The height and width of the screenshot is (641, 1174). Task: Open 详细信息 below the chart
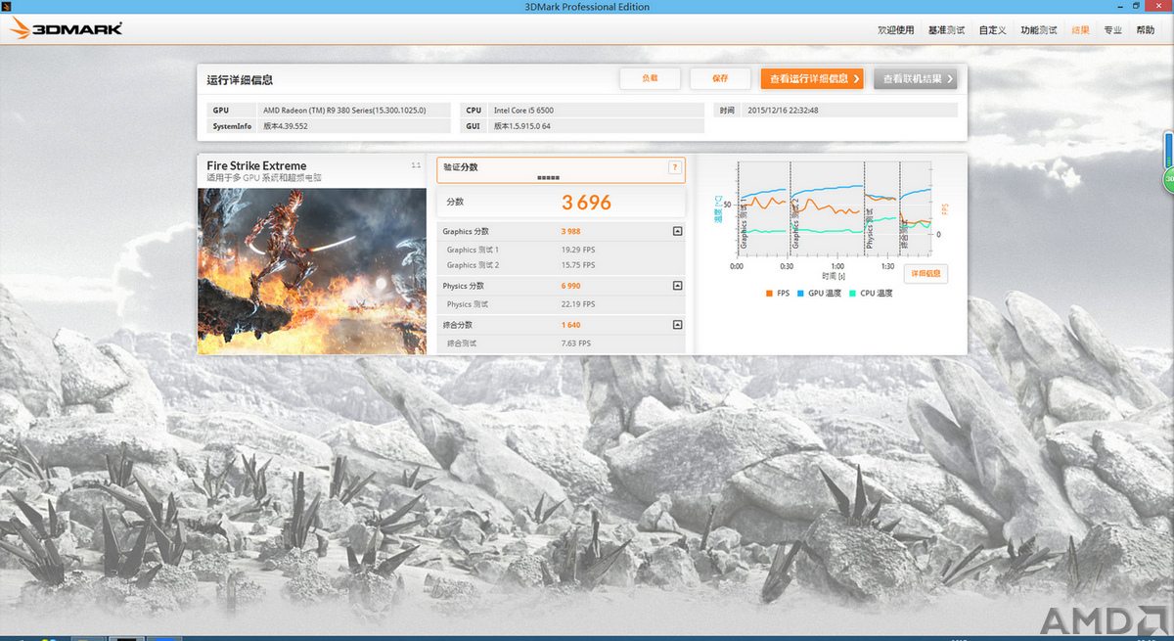pyautogui.click(x=926, y=274)
